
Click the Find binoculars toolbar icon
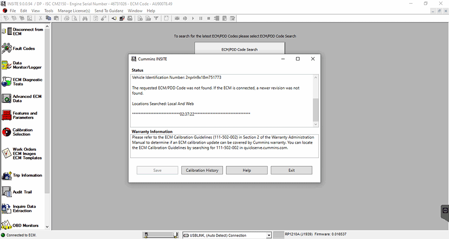pyautogui.click(x=85, y=18)
